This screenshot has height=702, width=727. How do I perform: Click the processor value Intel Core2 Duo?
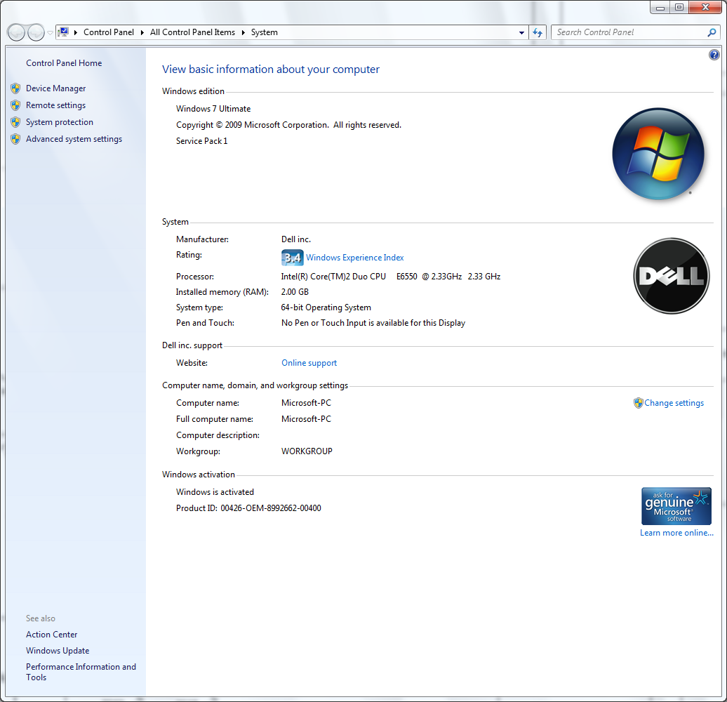pyautogui.click(x=390, y=277)
